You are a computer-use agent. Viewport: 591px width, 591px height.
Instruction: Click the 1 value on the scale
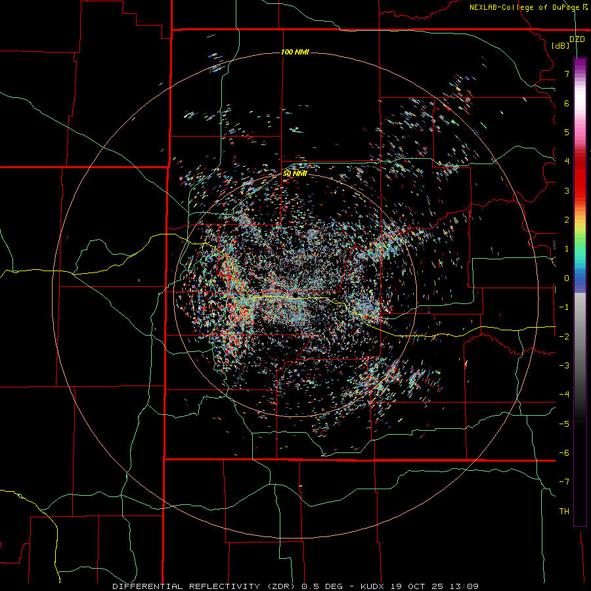(x=567, y=249)
